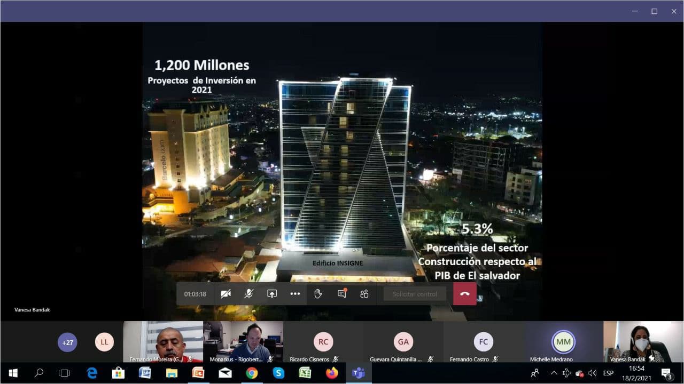
Task: Launch Microsoft Edge from the taskbar
Action: (92, 373)
